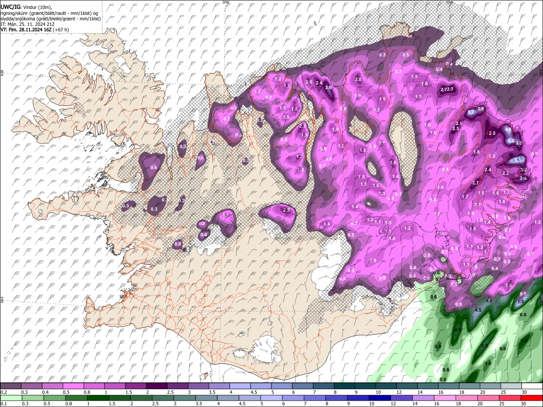Click the 4.6 snowfall value on the map
This screenshot has height=407, width=543.
click(508, 129)
